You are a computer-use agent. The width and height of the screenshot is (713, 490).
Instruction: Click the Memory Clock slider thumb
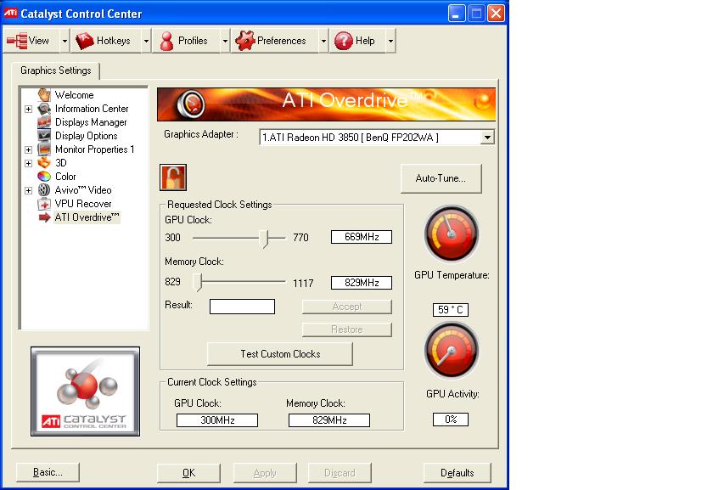click(x=197, y=282)
